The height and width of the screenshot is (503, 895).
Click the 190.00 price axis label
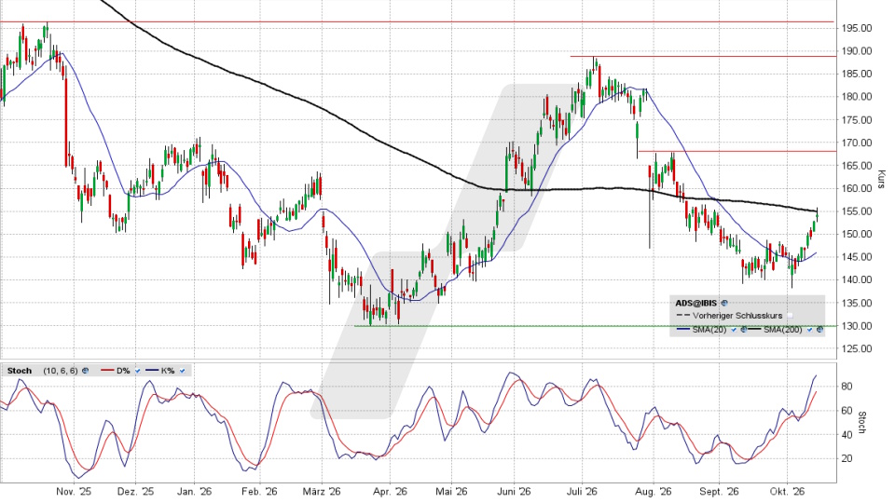point(858,50)
